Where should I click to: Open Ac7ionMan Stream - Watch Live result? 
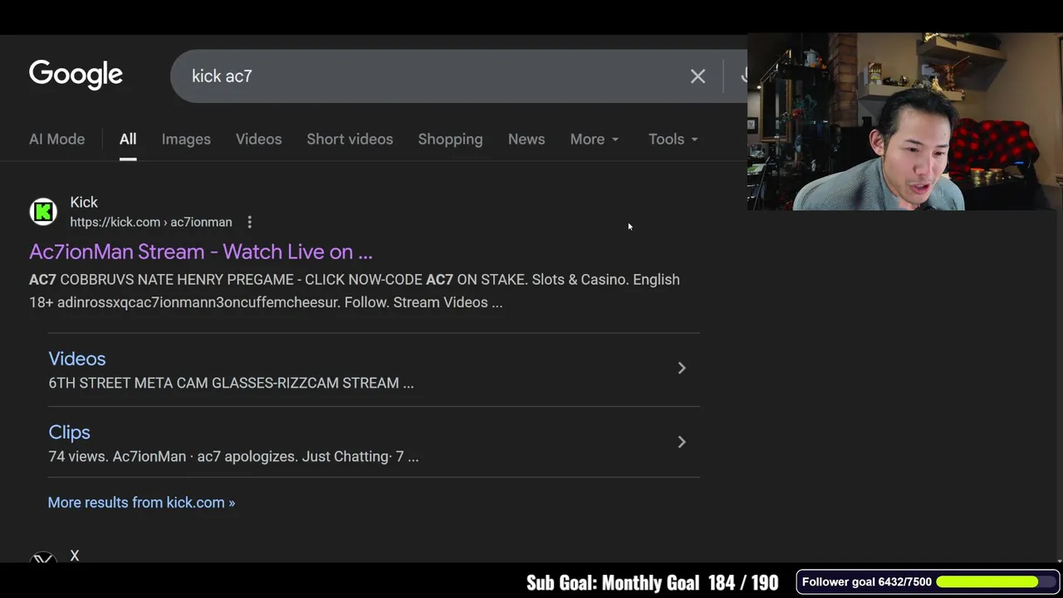pyautogui.click(x=201, y=252)
